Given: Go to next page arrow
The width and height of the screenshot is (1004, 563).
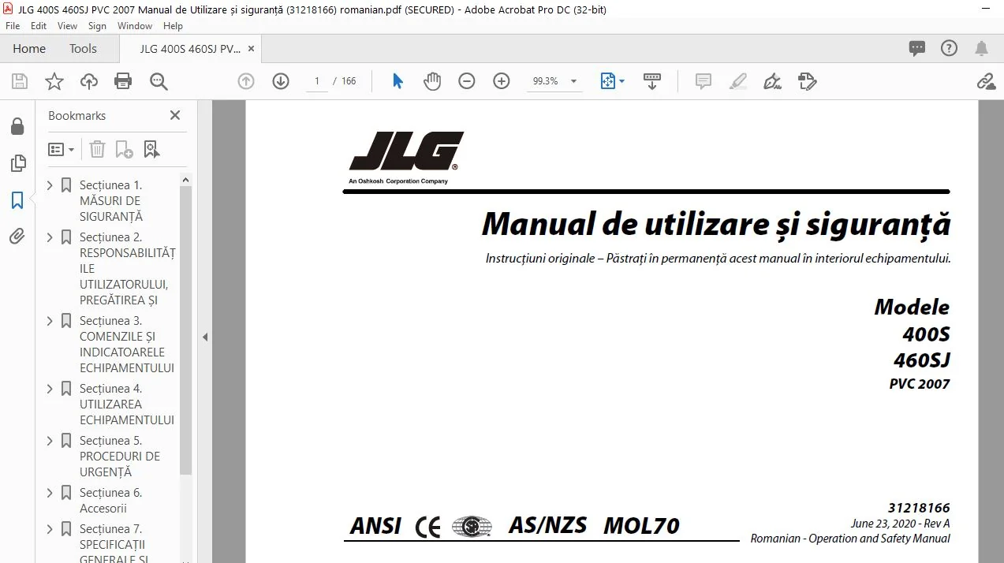Looking at the screenshot, I should 281,81.
